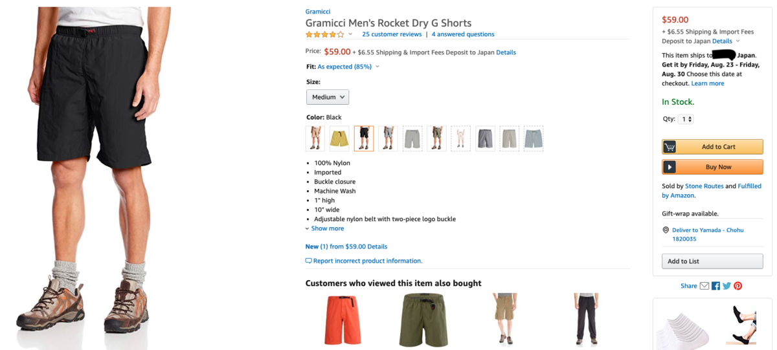Open 4 answered questions link

coord(463,34)
